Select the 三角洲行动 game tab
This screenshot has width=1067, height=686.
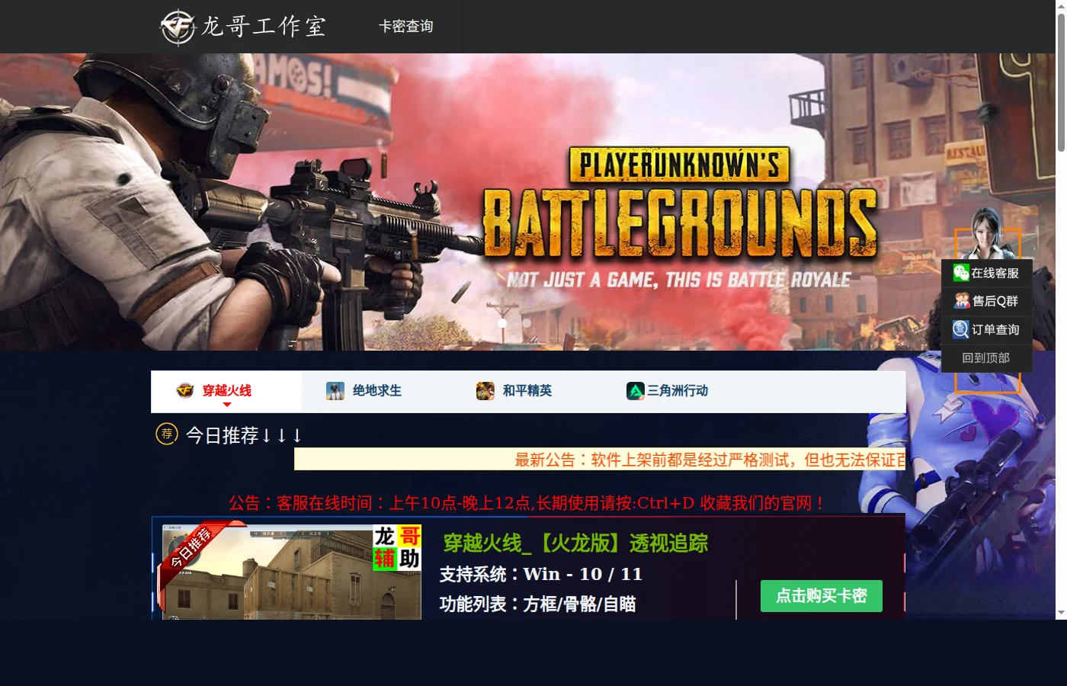tap(677, 391)
